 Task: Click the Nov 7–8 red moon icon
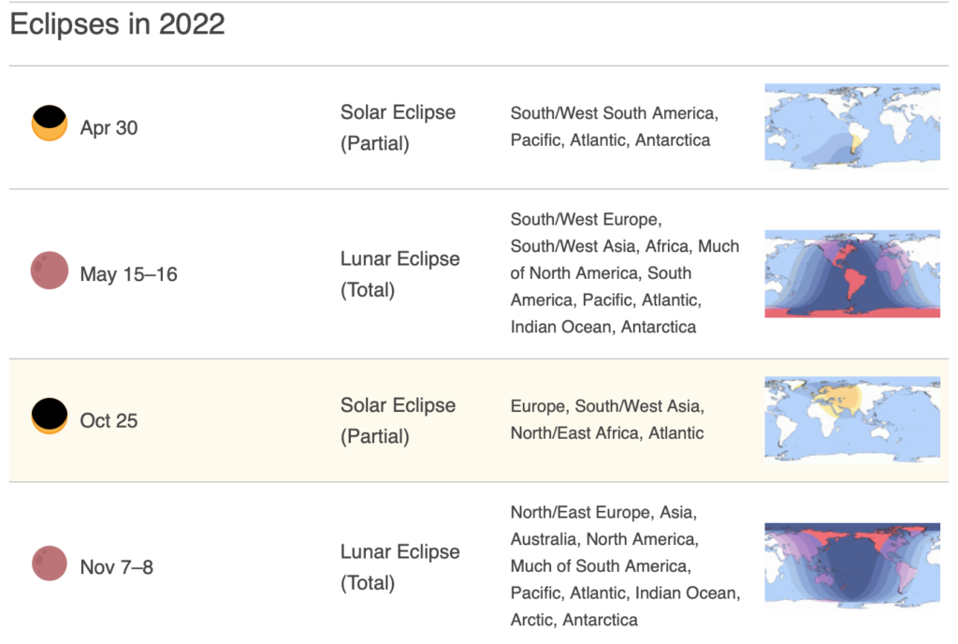(50, 563)
